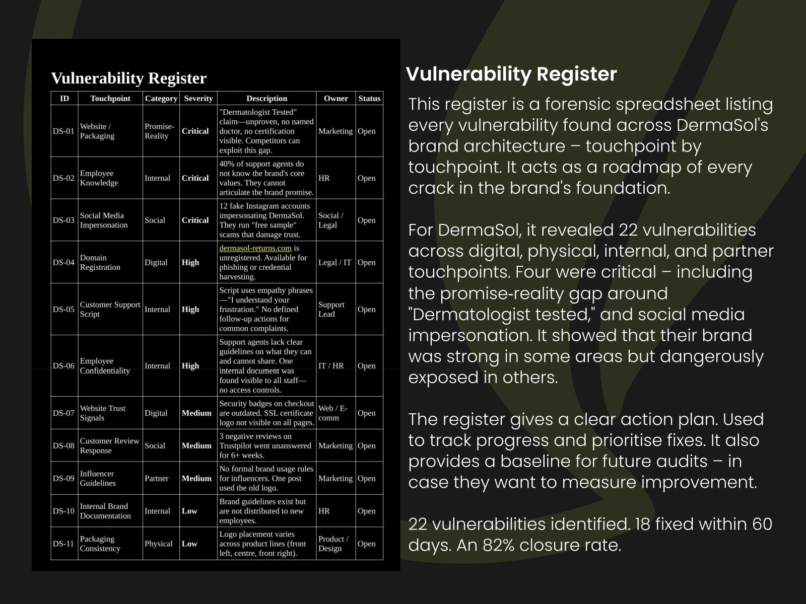The image size is (806, 604).
Task: Click the Employee Confidentiality touchpoint cell
Action: [110, 366]
